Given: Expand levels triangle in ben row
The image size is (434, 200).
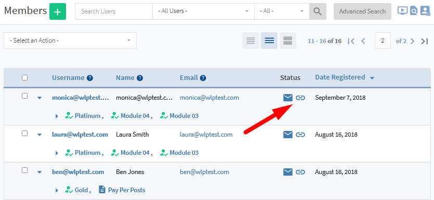Looking at the screenshot, I should click(x=57, y=190).
